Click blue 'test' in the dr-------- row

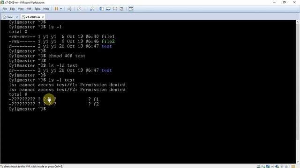pyautogui.click(x=107, y=70)
